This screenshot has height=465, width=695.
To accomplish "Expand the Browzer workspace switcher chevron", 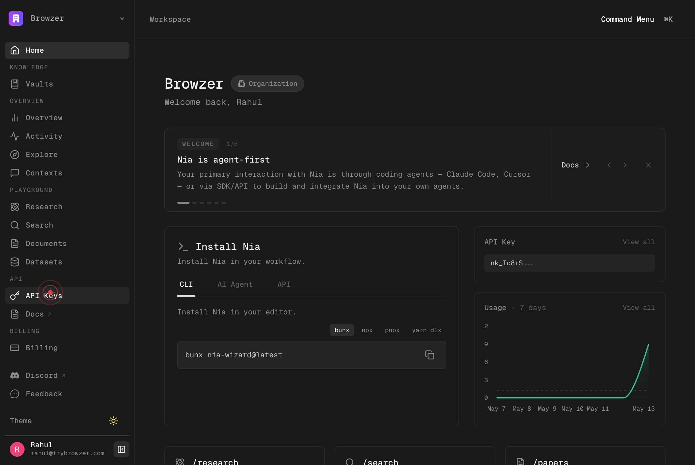I will (122, 19).
